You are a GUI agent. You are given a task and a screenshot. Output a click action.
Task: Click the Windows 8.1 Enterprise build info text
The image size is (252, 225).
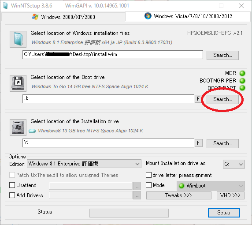[102, 42]
